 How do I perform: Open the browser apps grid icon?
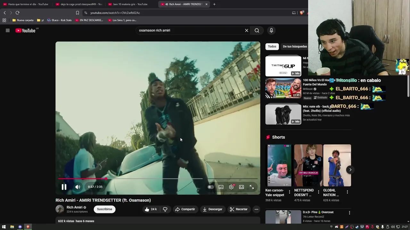(x=4, y=20)
